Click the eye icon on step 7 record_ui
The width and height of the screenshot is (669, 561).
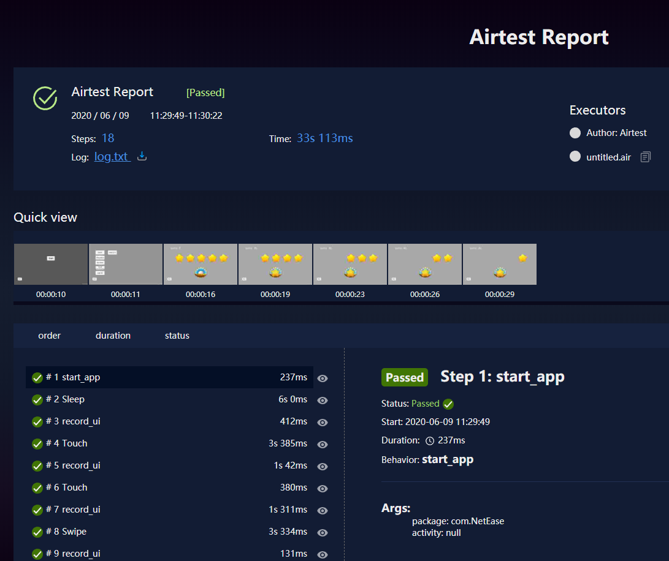(323, 510)
